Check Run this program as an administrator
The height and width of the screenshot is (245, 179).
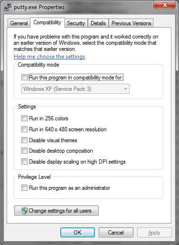(x=24, y=188)
